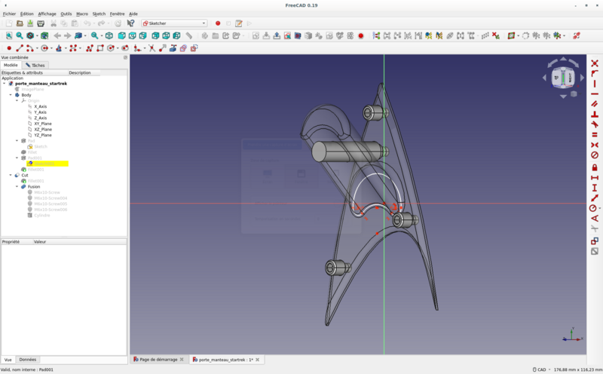Click the navigation cube up arrow
Screen dimensions: 603x374
click(x=563, y=59)
